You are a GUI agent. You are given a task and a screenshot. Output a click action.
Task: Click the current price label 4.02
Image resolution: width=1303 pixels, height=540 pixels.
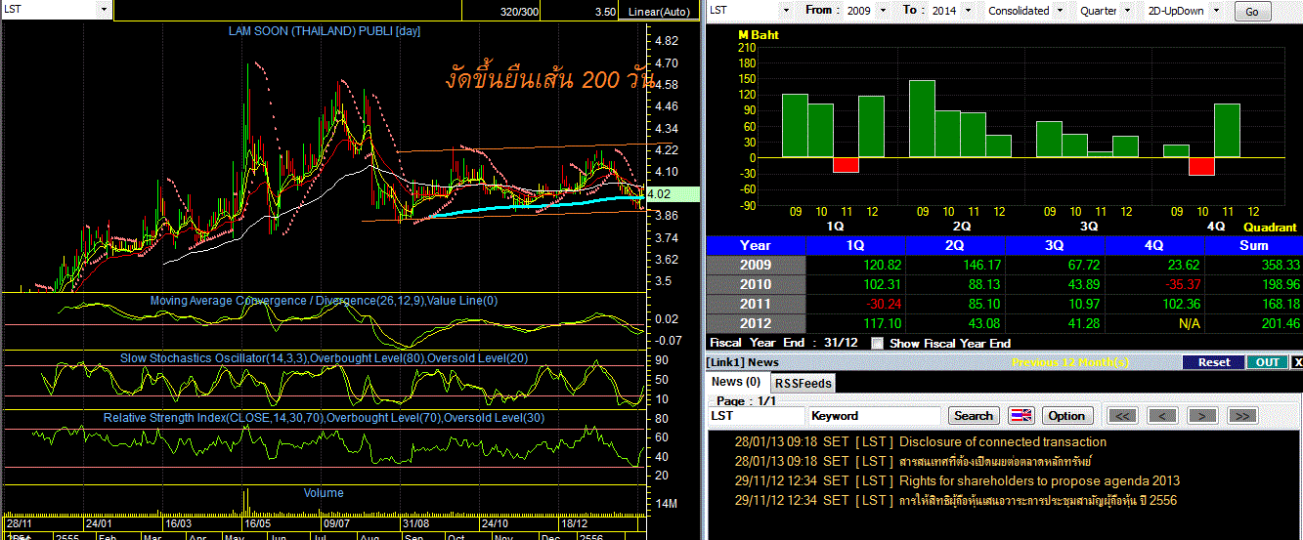click(x=672, y=193)
